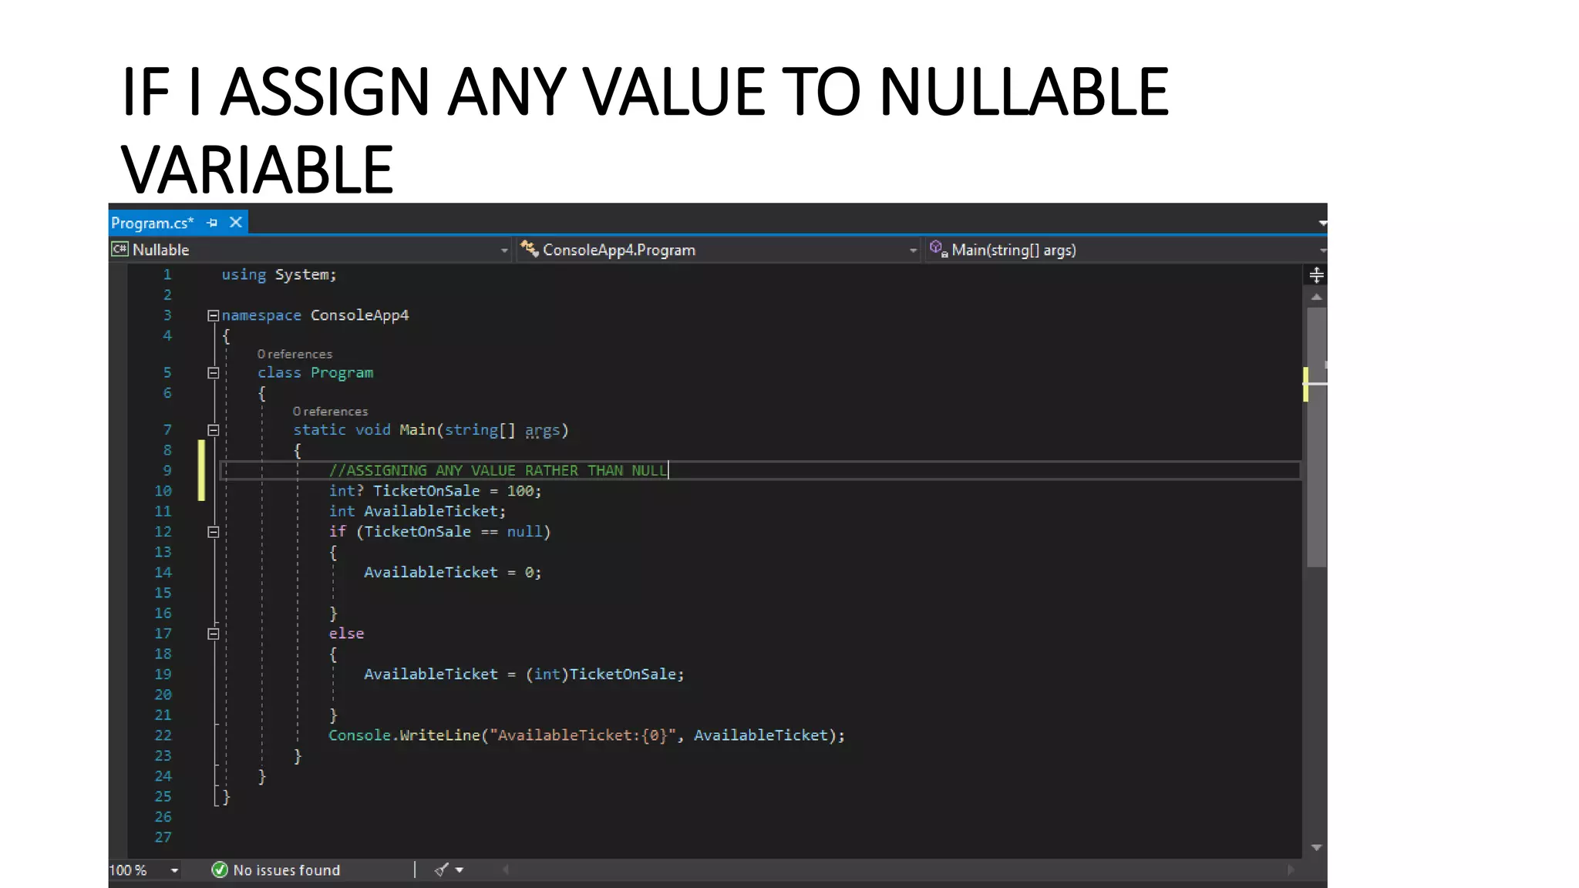Click the pin icon on Program.cs tab
This screenshot has width=1579, height=888.
tap(212, 223)
